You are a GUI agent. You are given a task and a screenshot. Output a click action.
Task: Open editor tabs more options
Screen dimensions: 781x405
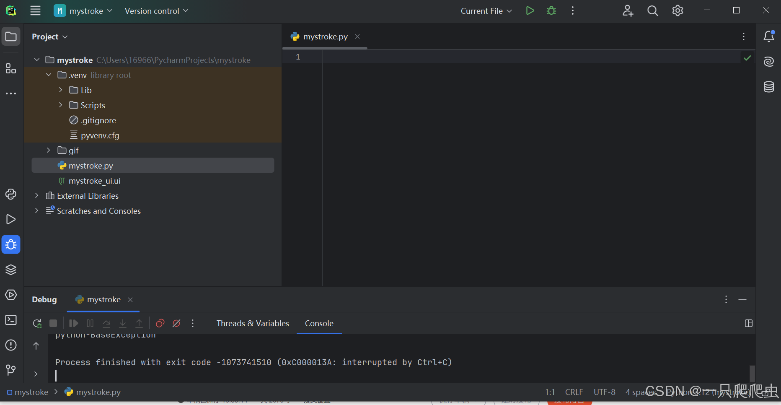coord(744,36)
